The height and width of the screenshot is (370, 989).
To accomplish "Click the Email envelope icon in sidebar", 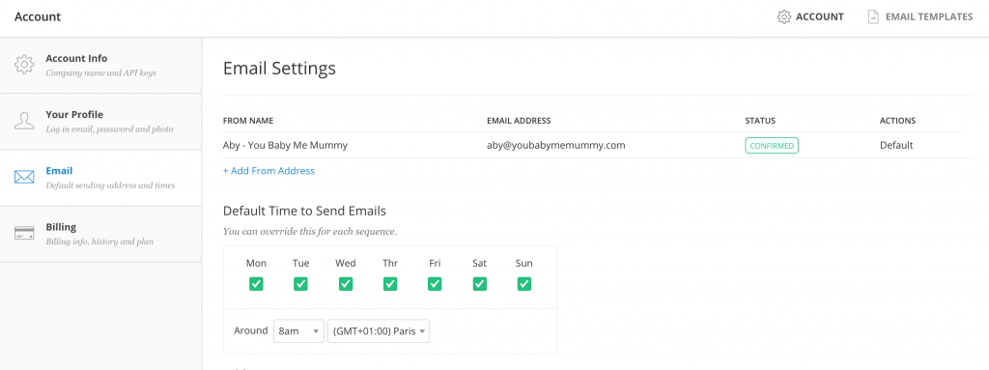I will pos(24,178).
